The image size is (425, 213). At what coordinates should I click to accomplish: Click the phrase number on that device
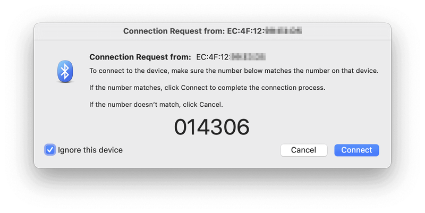click(x=342, y=71)
